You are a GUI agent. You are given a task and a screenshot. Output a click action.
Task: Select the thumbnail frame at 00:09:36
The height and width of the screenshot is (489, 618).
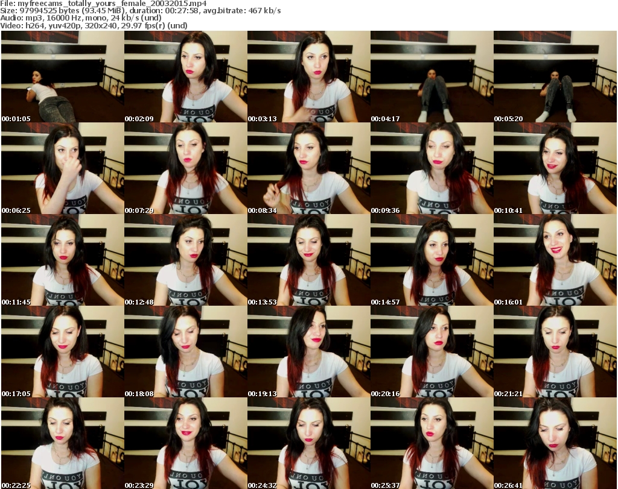click(432, 168)
